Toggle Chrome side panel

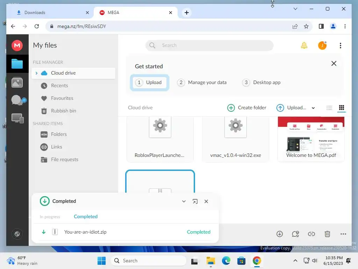pyautogui.click(x=321, y=26)
